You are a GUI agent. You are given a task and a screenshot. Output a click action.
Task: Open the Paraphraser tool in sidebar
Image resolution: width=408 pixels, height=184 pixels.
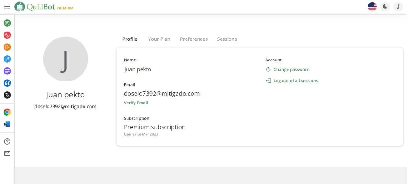pyautogui.click(x=7, y=23)
